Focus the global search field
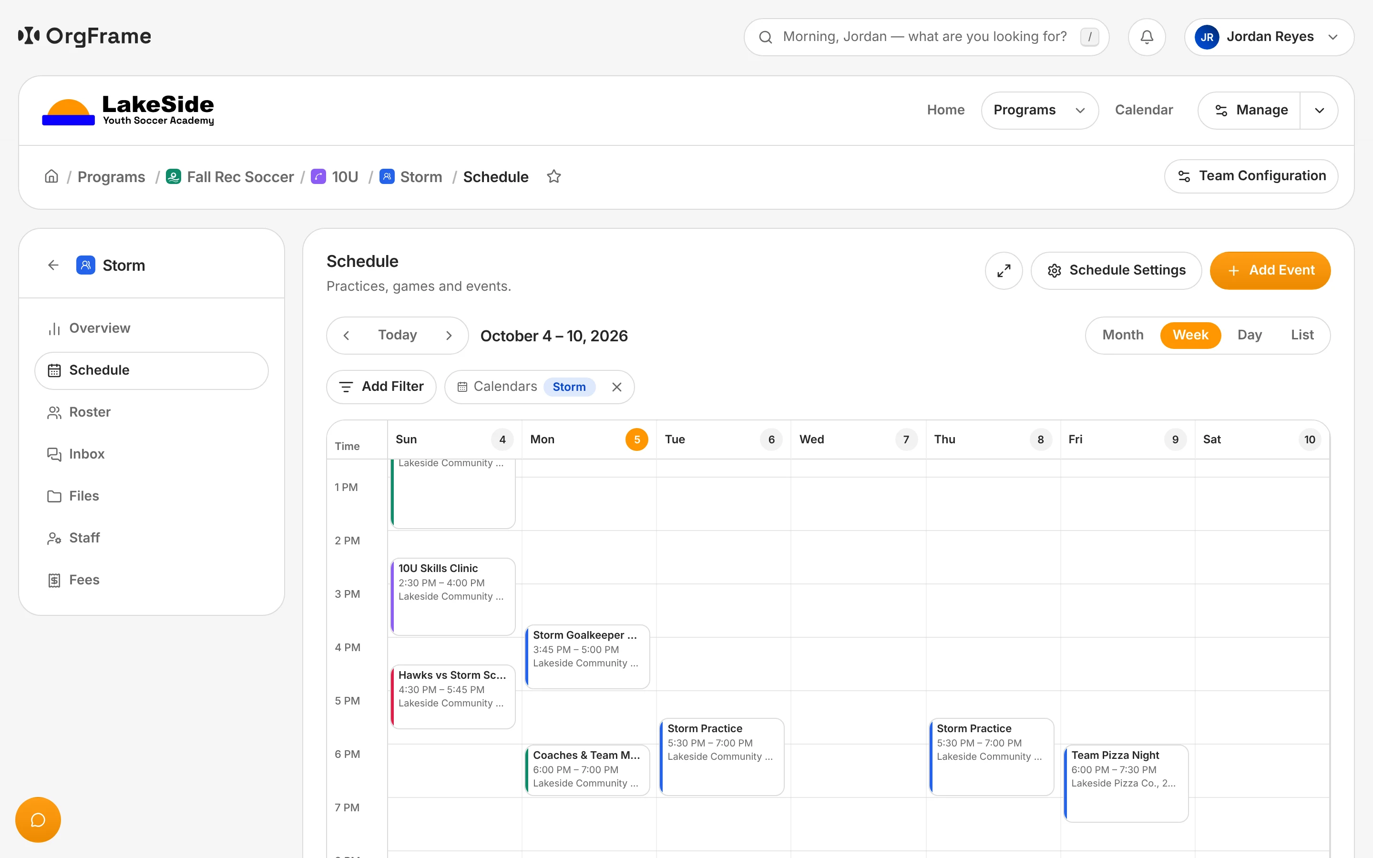1373x858 pixels. (926, 37)
